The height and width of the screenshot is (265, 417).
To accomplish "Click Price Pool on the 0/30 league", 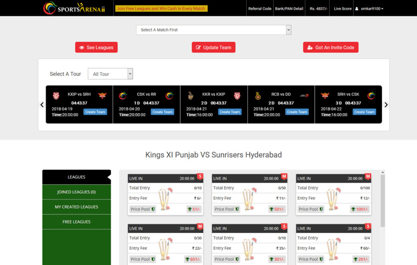I will pos(143,259).
